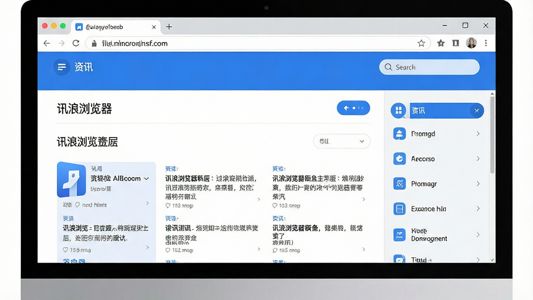Open the Exaunce hia sidebar item
This screenshot has height=300, width=533.
tap(437, 208)
